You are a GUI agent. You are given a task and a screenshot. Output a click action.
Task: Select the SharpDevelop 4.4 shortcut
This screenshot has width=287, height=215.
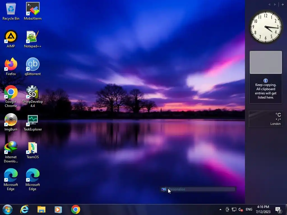(33, 96)
